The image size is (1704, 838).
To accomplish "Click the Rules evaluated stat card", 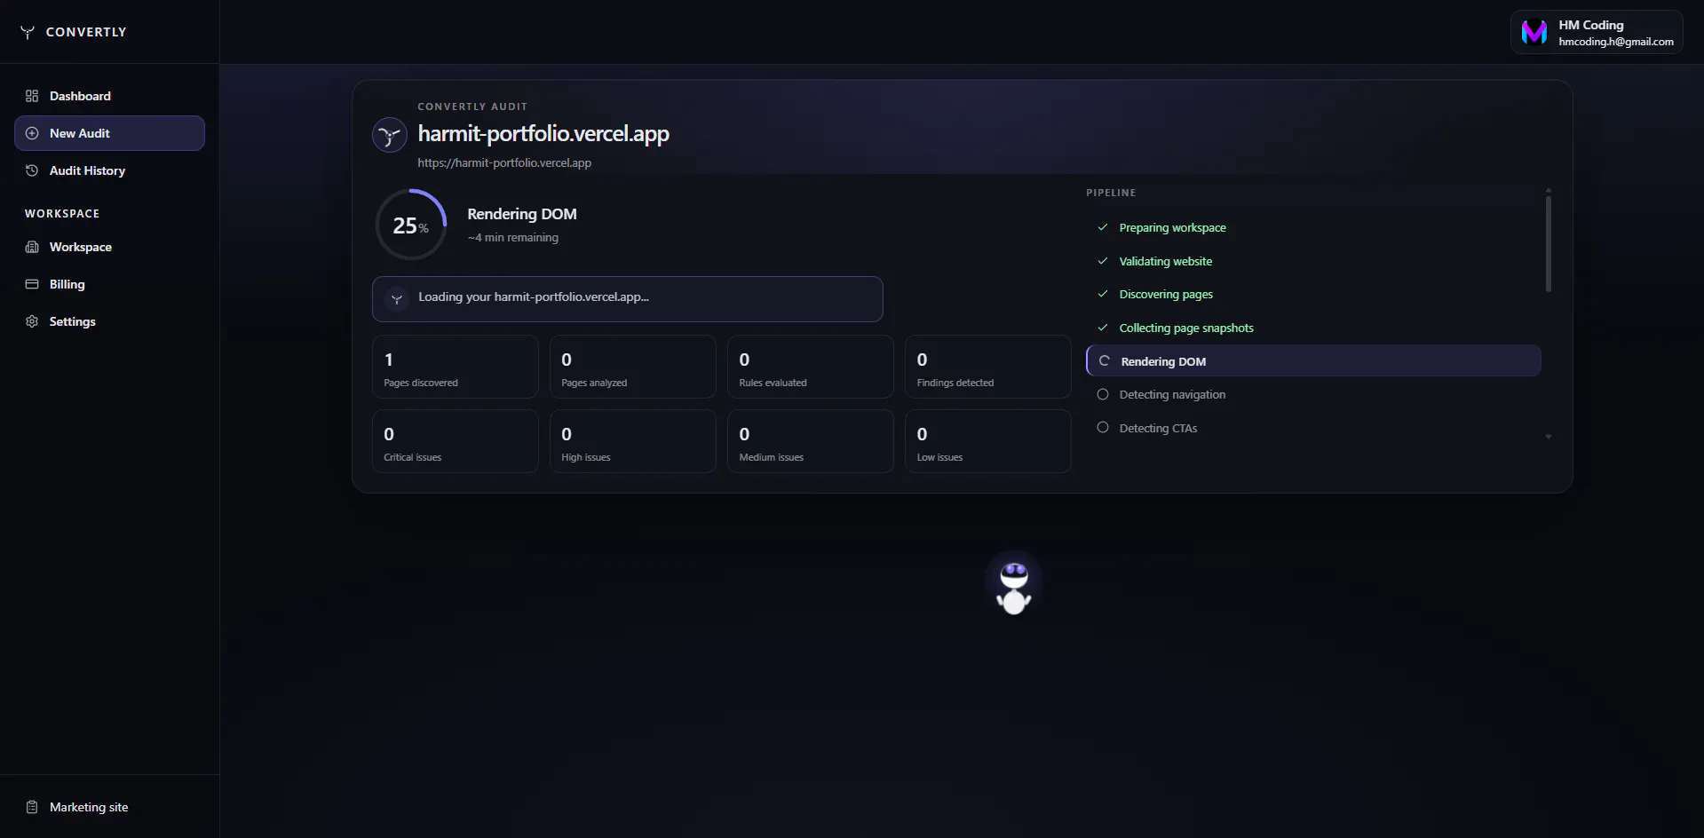I will [811, 367].
